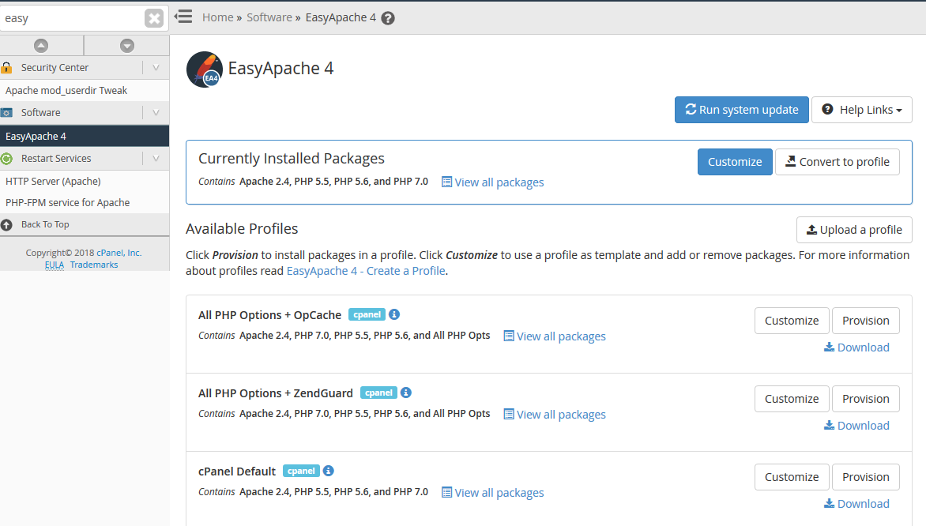Viewport: 926px width, 526px height.
Task: Click the cpanel badge on ZendGuard profile
Action: [x=378, y=393]
